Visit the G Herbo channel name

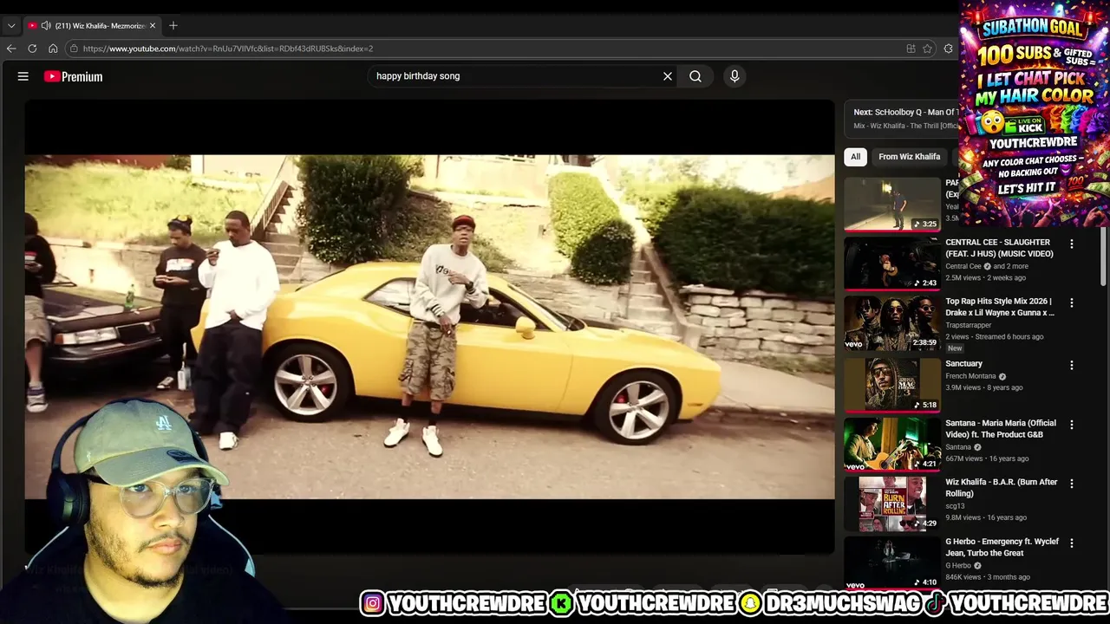[958, 565]
